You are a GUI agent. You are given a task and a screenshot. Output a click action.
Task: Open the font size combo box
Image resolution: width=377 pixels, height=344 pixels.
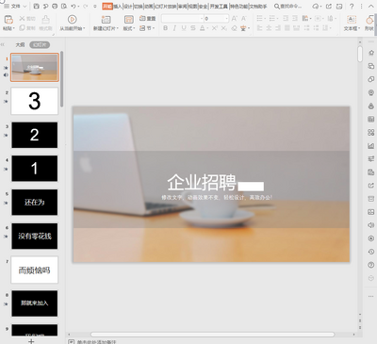pyautogui.click(x=217, y=19)
